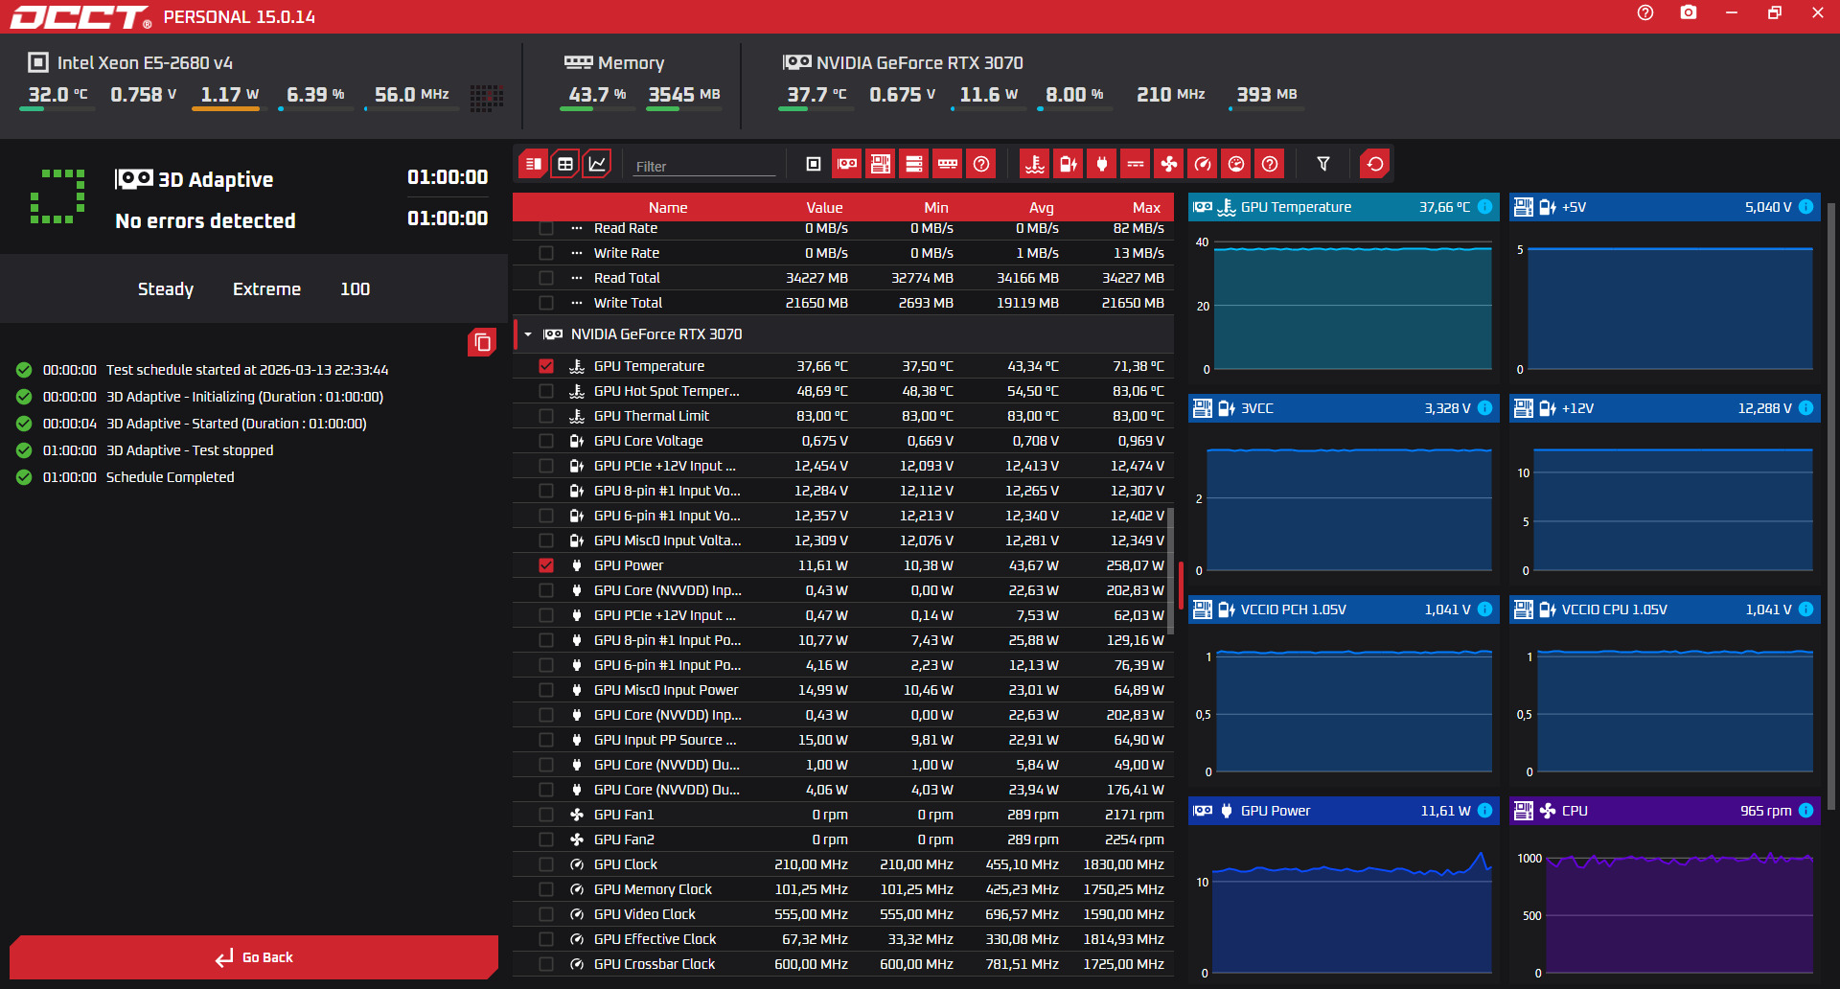
Task: Toggle the motherboard hardware filter icon
Action: tap(881, 164)
